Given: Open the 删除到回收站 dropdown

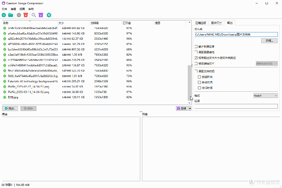Looking at the screenshot, I should click(x=267, y=63).
